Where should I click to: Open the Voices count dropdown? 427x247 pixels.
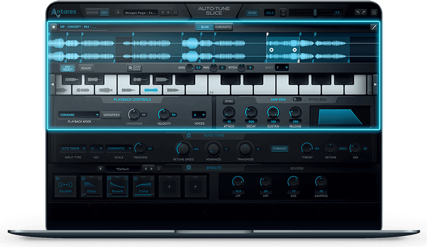pyautogui.click(x=199, y=115)
